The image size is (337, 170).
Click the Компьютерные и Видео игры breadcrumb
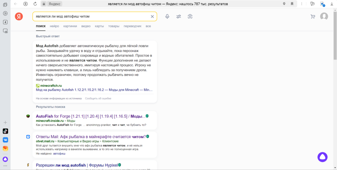[x=78, y=141]
